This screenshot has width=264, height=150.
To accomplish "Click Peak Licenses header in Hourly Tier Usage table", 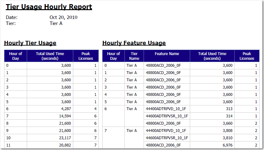I will coord(85,56).
